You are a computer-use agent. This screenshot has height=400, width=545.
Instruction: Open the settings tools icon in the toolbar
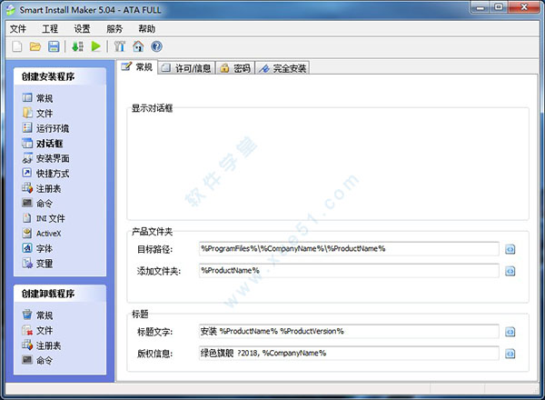point(119,46)
